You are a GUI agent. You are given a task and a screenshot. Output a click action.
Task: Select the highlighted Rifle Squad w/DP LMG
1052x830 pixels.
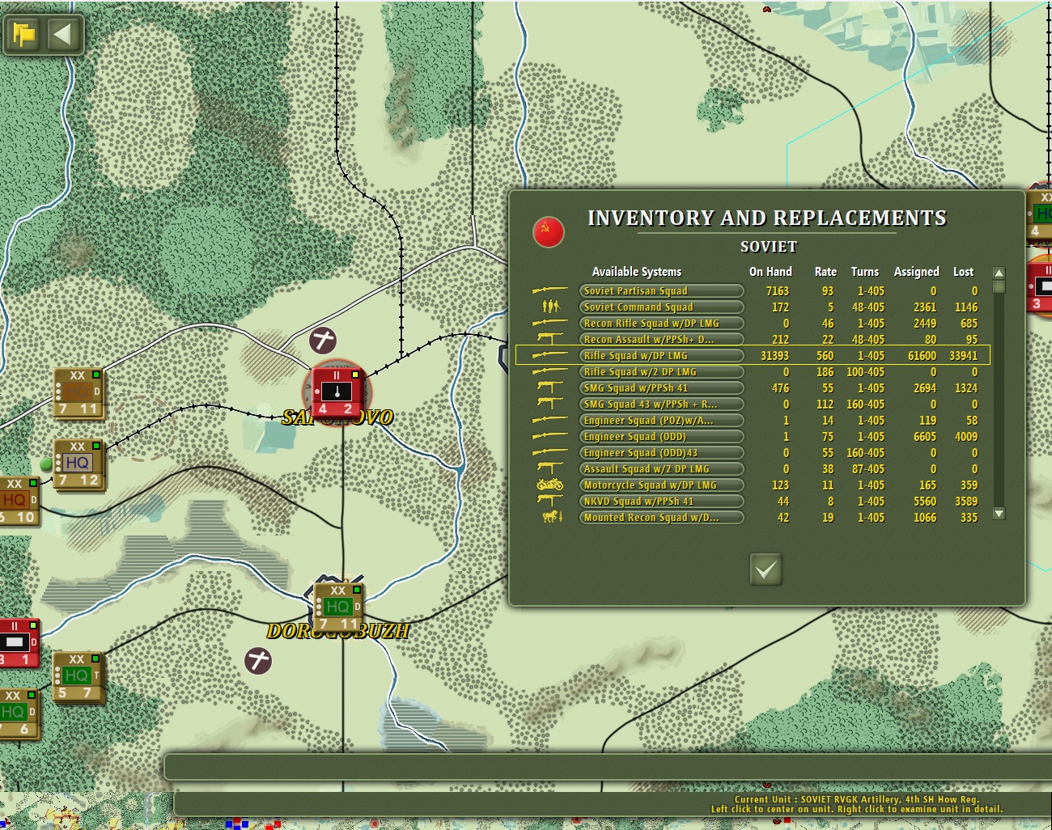(x=661, y=356)
